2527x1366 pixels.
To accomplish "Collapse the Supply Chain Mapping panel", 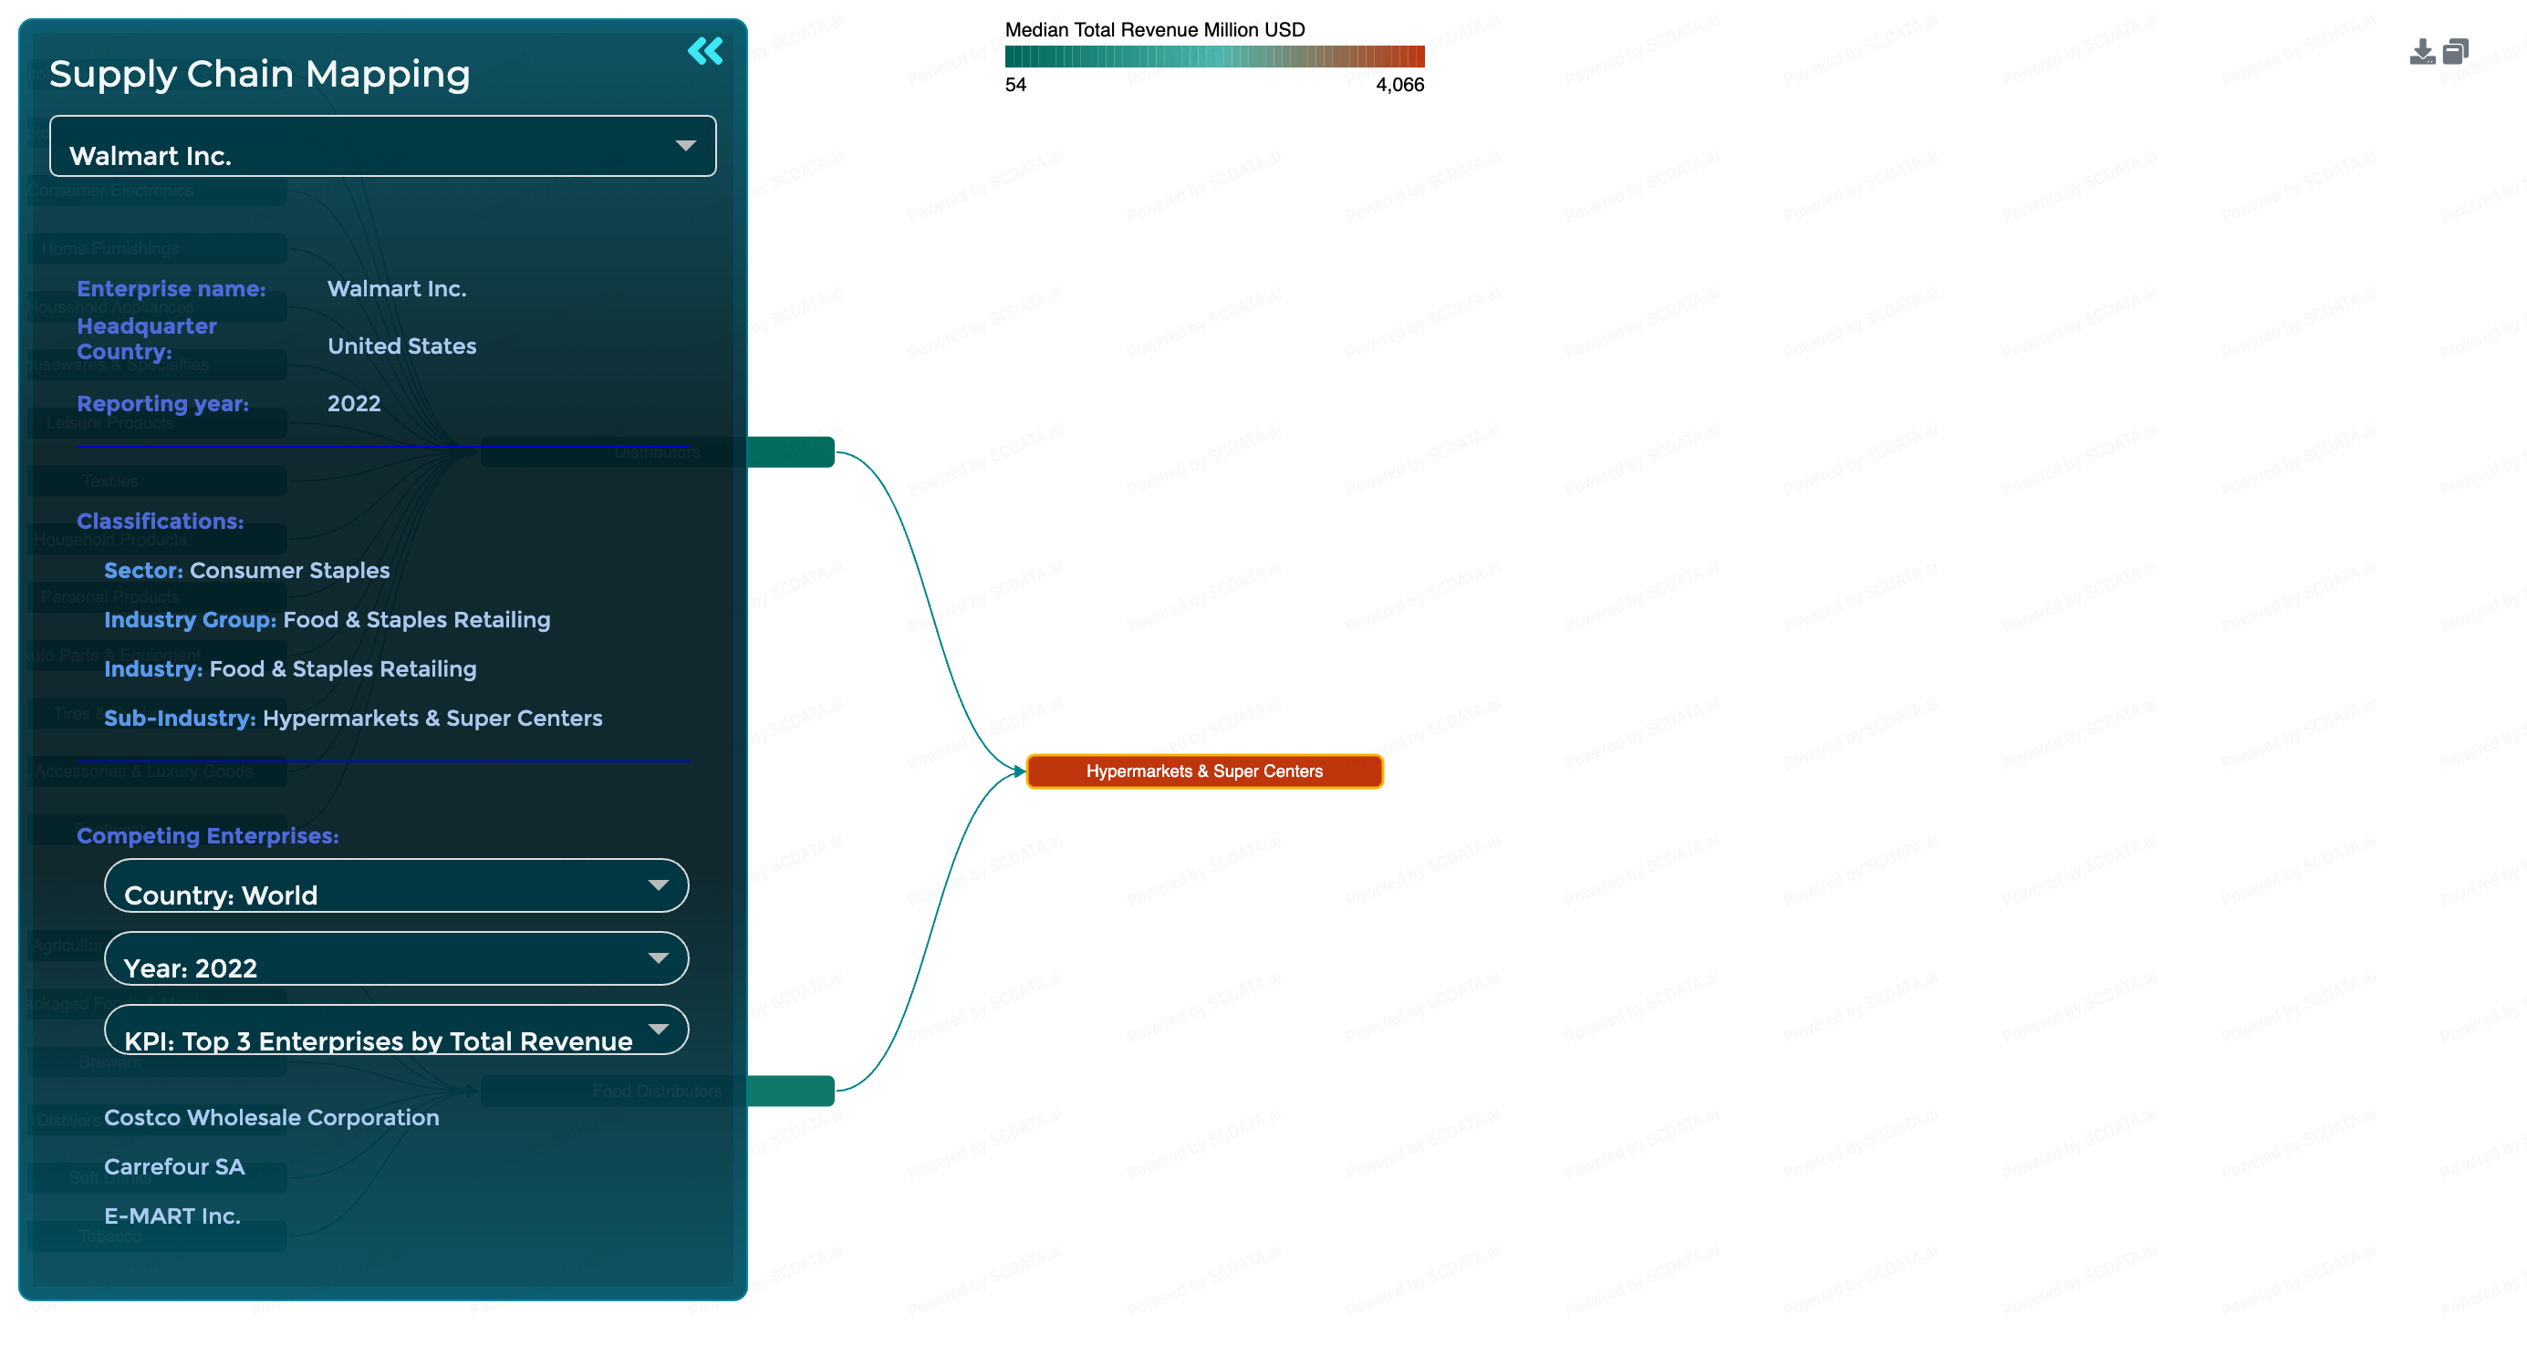I will coord(704,51).
